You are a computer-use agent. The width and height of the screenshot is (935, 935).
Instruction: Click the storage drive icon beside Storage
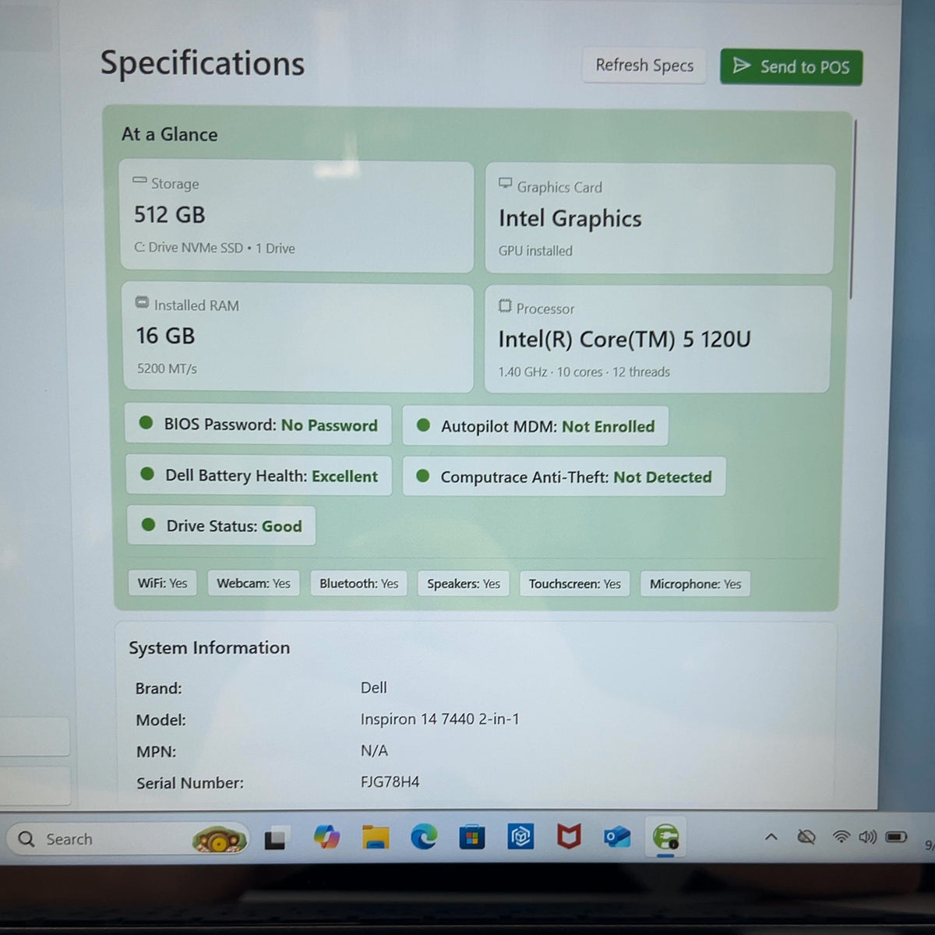point(139,181)
